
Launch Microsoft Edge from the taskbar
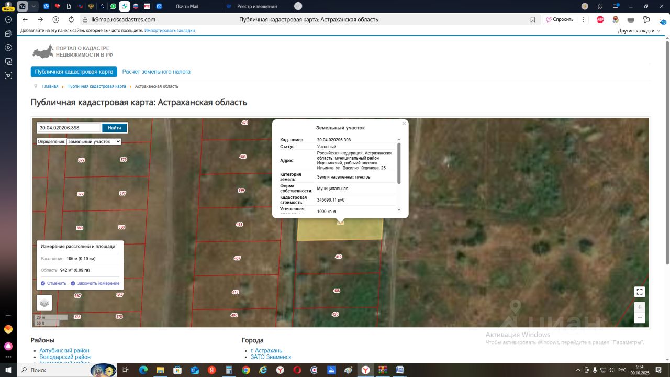(143, 370)
